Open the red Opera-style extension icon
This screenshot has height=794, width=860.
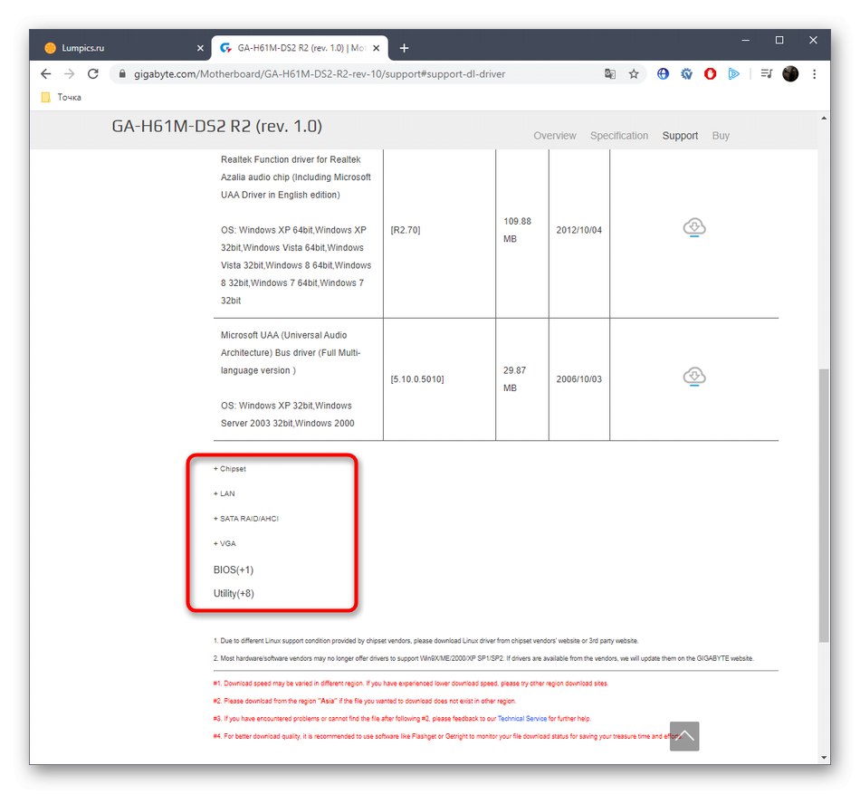(x=710, y=73)
